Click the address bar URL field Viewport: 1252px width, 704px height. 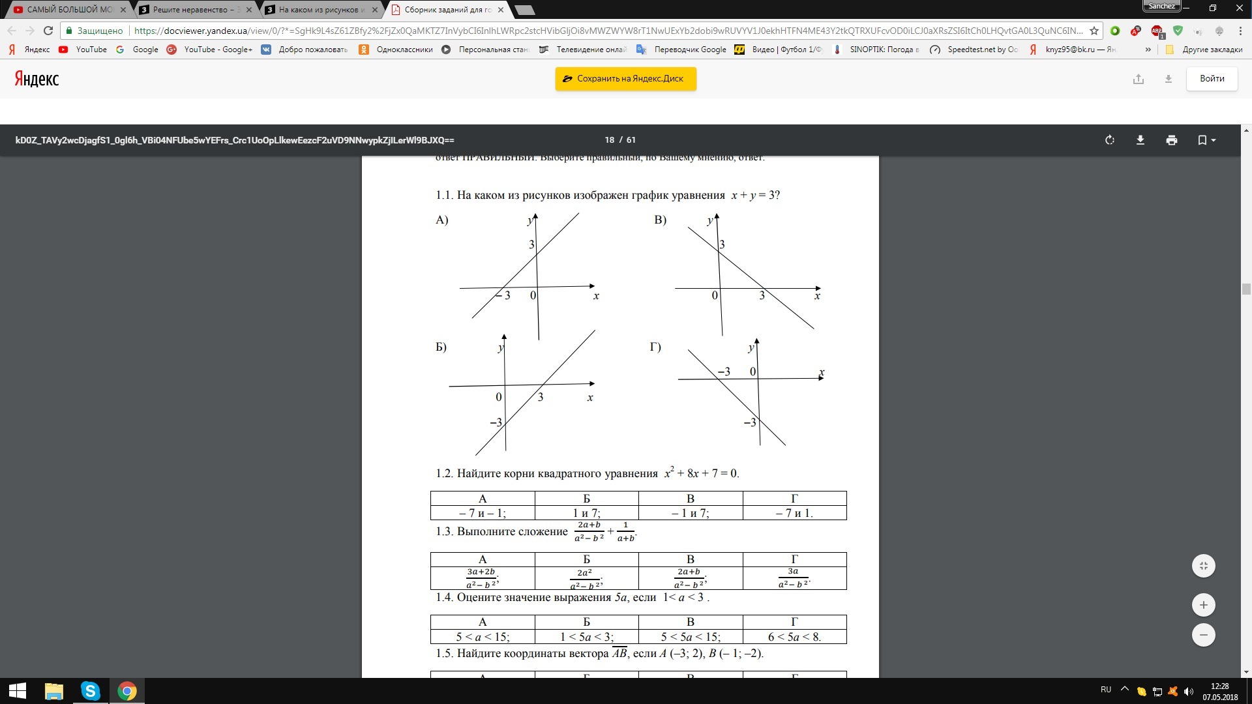[587, 31]
